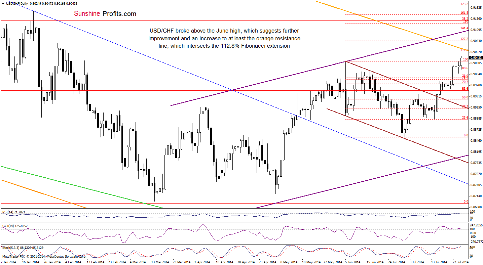Click the 27 May 2014 date label
Image resolution: width=483 pixels, height=265 pixels.
pos(333,262)
